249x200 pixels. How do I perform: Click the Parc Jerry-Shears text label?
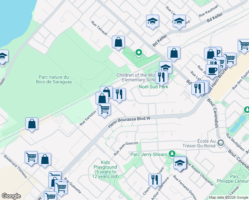click(149, 155)
